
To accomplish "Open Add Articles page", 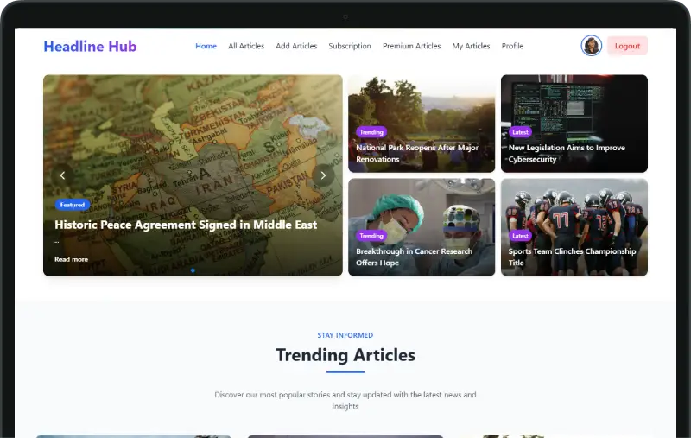I will coord(296,46).
